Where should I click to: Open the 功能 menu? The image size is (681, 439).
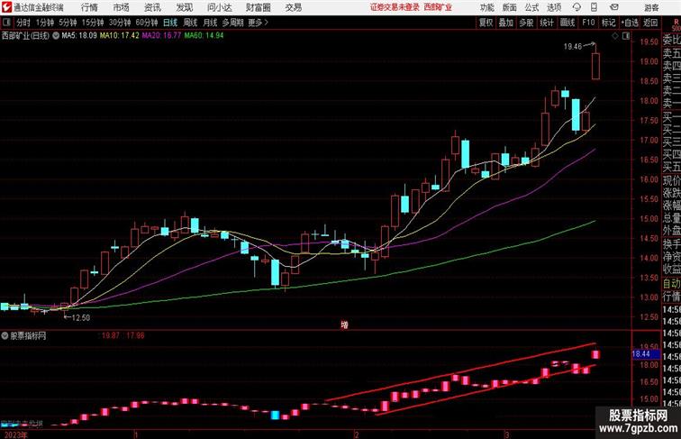(486, 7)
